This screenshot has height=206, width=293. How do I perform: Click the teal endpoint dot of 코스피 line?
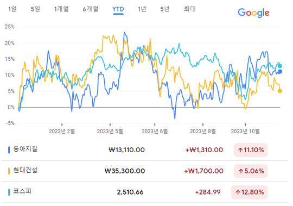coord(280,66)
